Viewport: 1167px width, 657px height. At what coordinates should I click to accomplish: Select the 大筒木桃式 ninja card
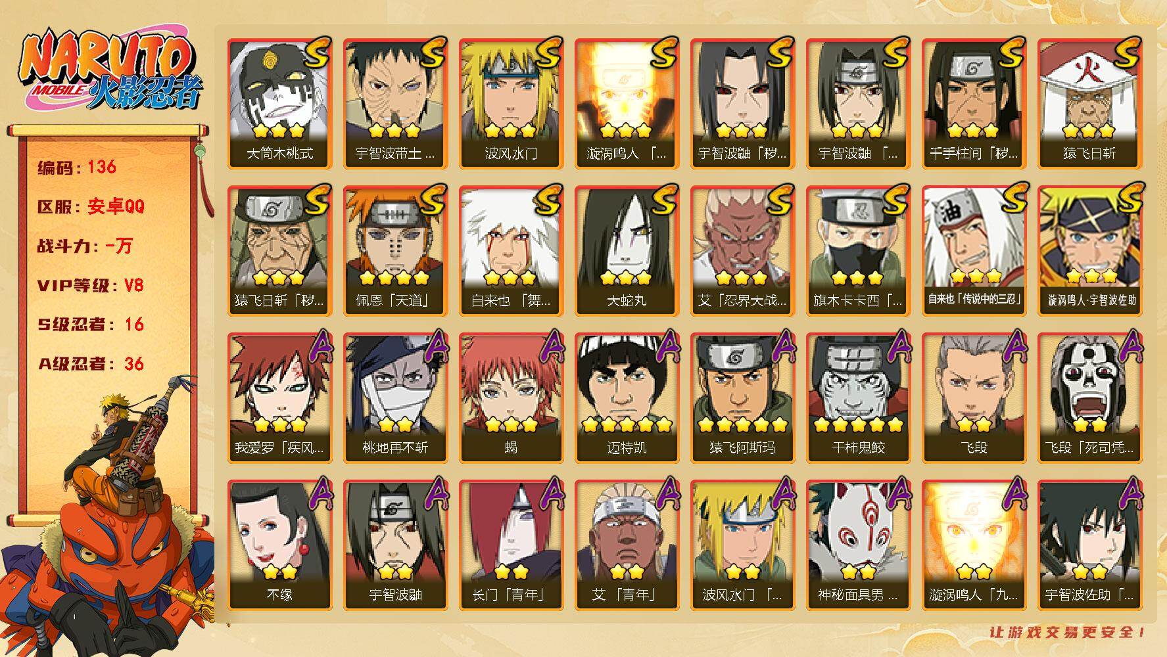coord(279,104)
